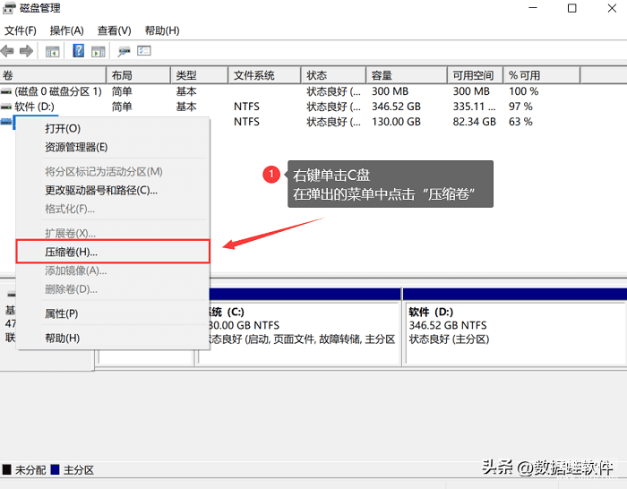Click the show/hide console tree icon
627x489 pixels.
pyautogui.click(x=52, y=51)
